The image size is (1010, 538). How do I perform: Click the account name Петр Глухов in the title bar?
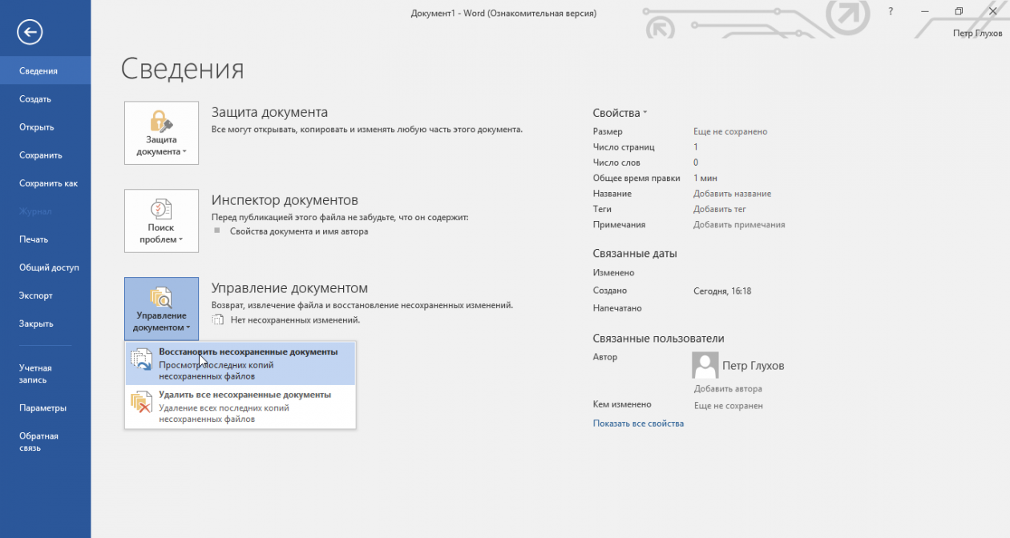point(977,34)
